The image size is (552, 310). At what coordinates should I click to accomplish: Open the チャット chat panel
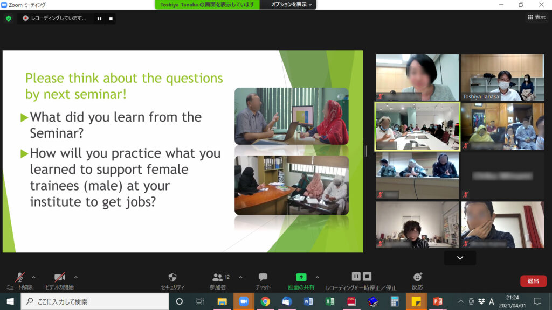click(263, 278)
